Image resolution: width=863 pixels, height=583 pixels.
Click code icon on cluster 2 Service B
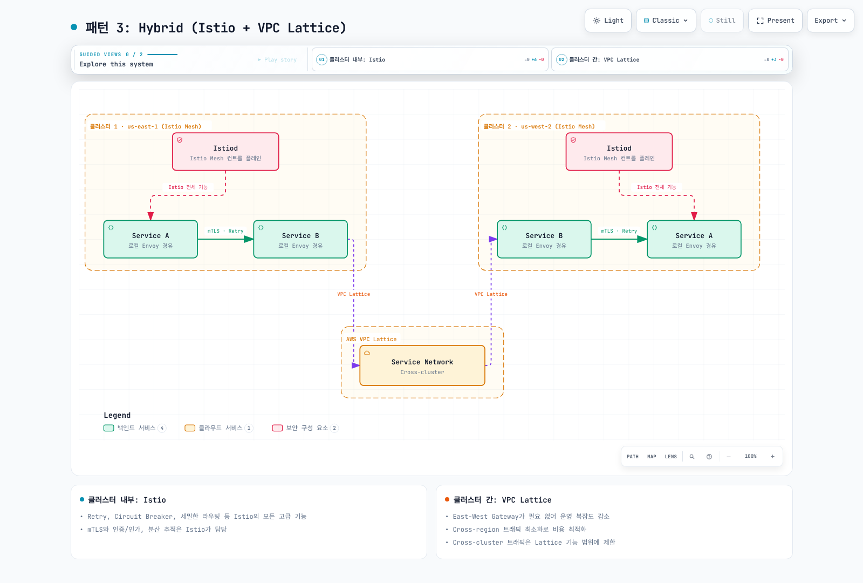tap(505, 228)
